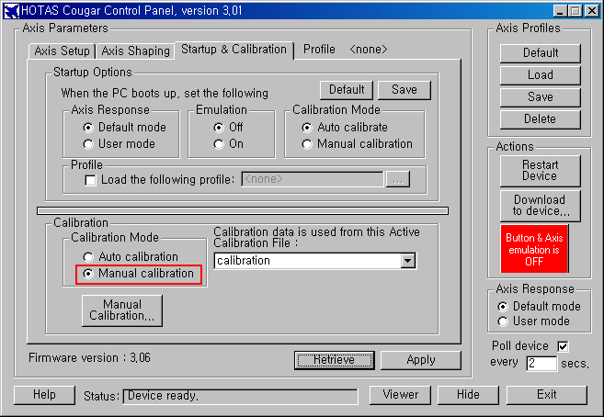The width and height of the screenshot is (604, 417).
Task: Set startup Emulation to On
Action: pos(228,144)
